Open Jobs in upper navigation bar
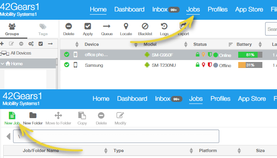Screen dimensions: 277x158 pos(193,9)
